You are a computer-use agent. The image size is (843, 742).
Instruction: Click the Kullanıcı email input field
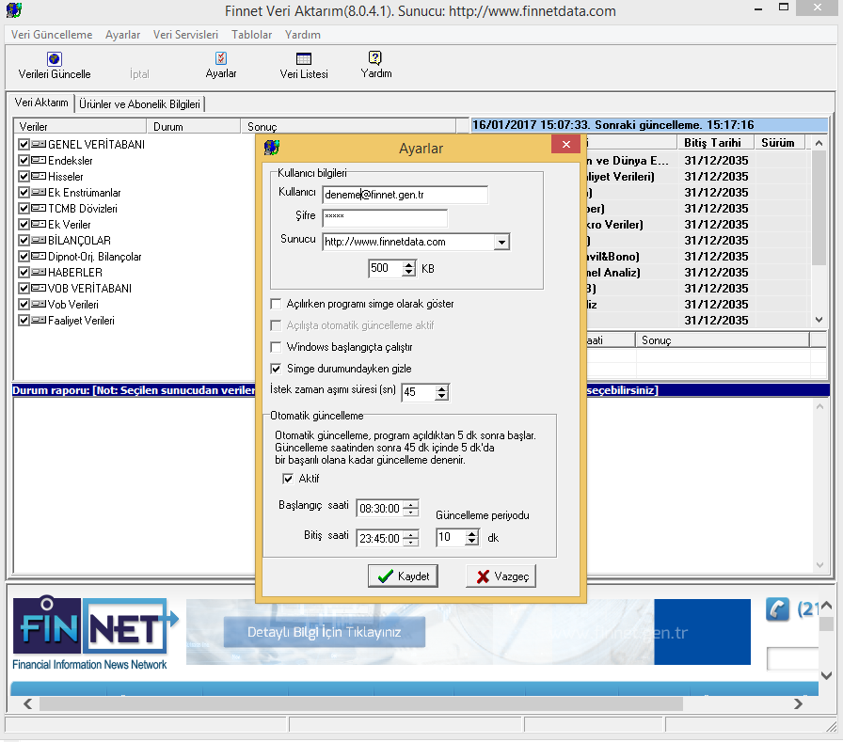click(405, 195)
